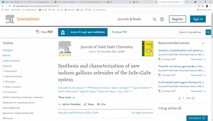Click the ScienceDirect search magnifier icon in header
This screenshot has width=213, height=121.
click(x=155, y=19)
